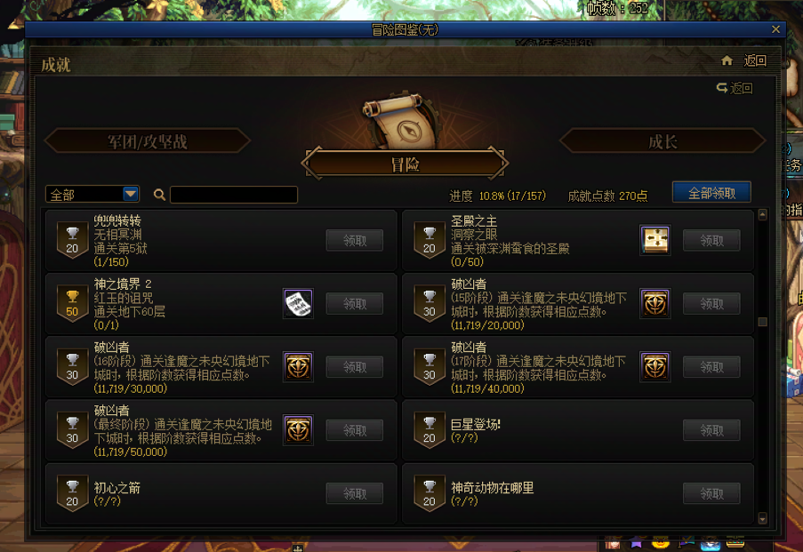The width and height of the screenshot is (803, 552).
Task: Click the emblem reward icon for 17阶段 破凶者
Action: (655, 366)
